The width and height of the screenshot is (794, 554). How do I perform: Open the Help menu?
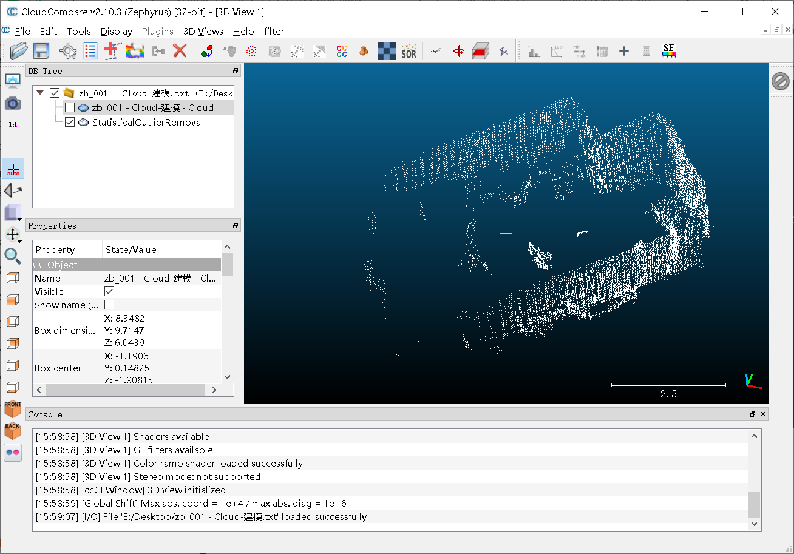click(243, 31)
